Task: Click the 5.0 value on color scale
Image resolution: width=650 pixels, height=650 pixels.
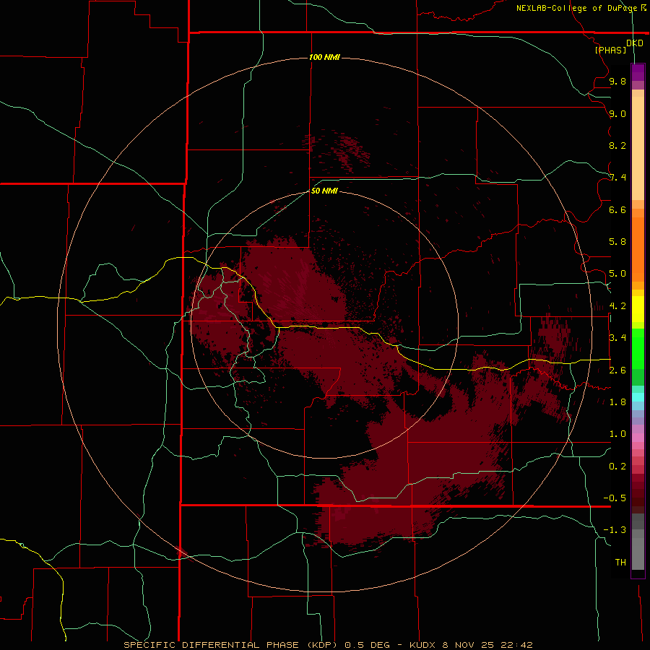Action: (617, 274)
